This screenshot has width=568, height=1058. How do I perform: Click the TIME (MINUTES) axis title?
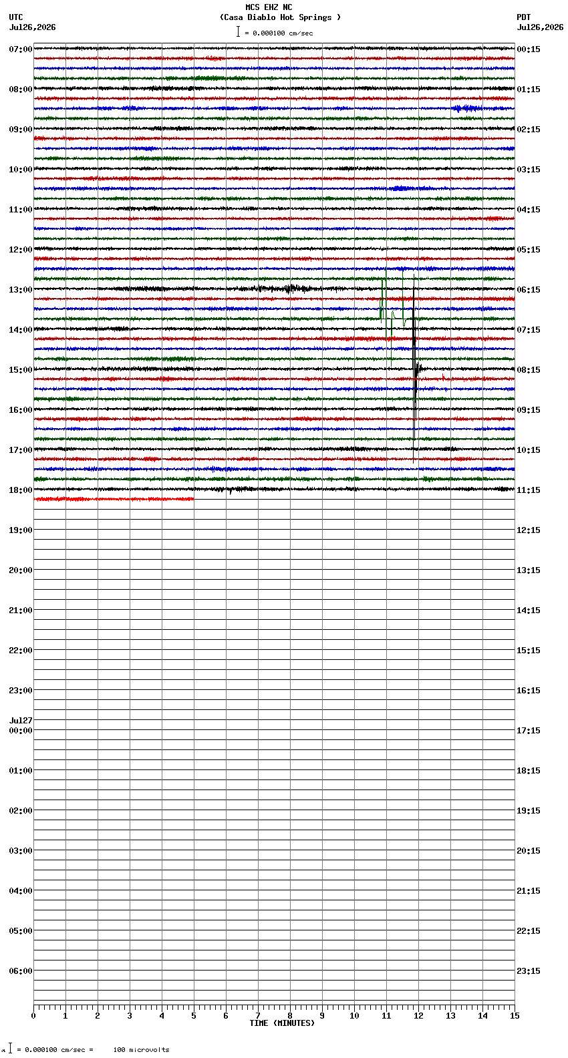tap(282, 1023)
